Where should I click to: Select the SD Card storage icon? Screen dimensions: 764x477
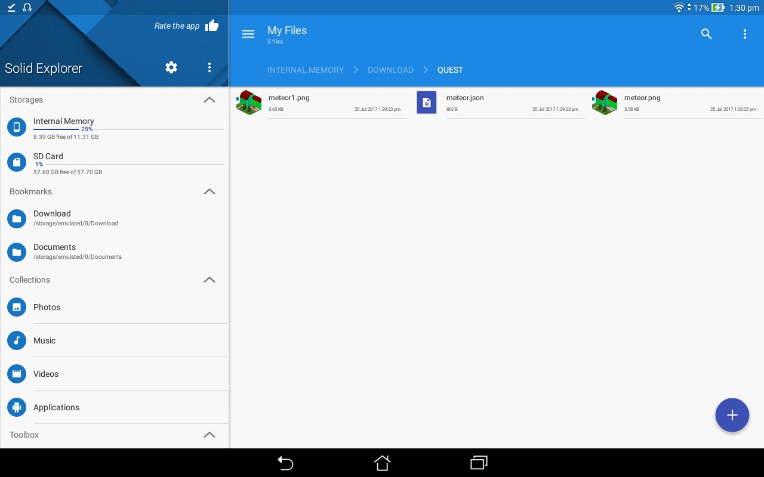point(17,162)
